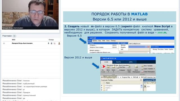Switch to the PLOTS tab
The image size is (180, 101).
coord(118,62)
